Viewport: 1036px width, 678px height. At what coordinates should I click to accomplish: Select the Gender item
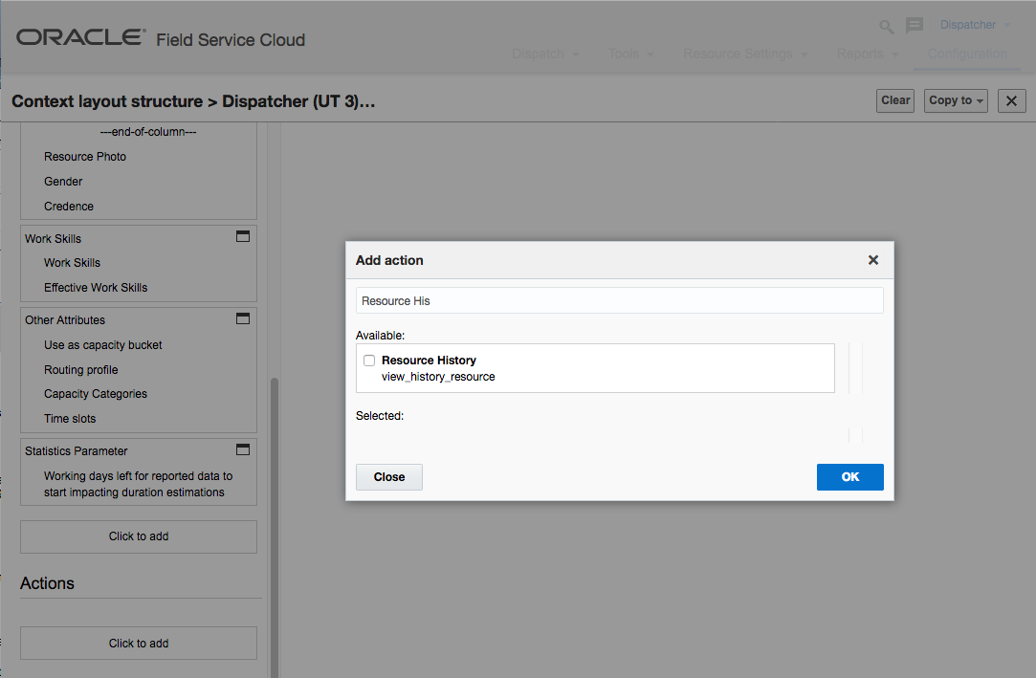(x=63, y=182)
